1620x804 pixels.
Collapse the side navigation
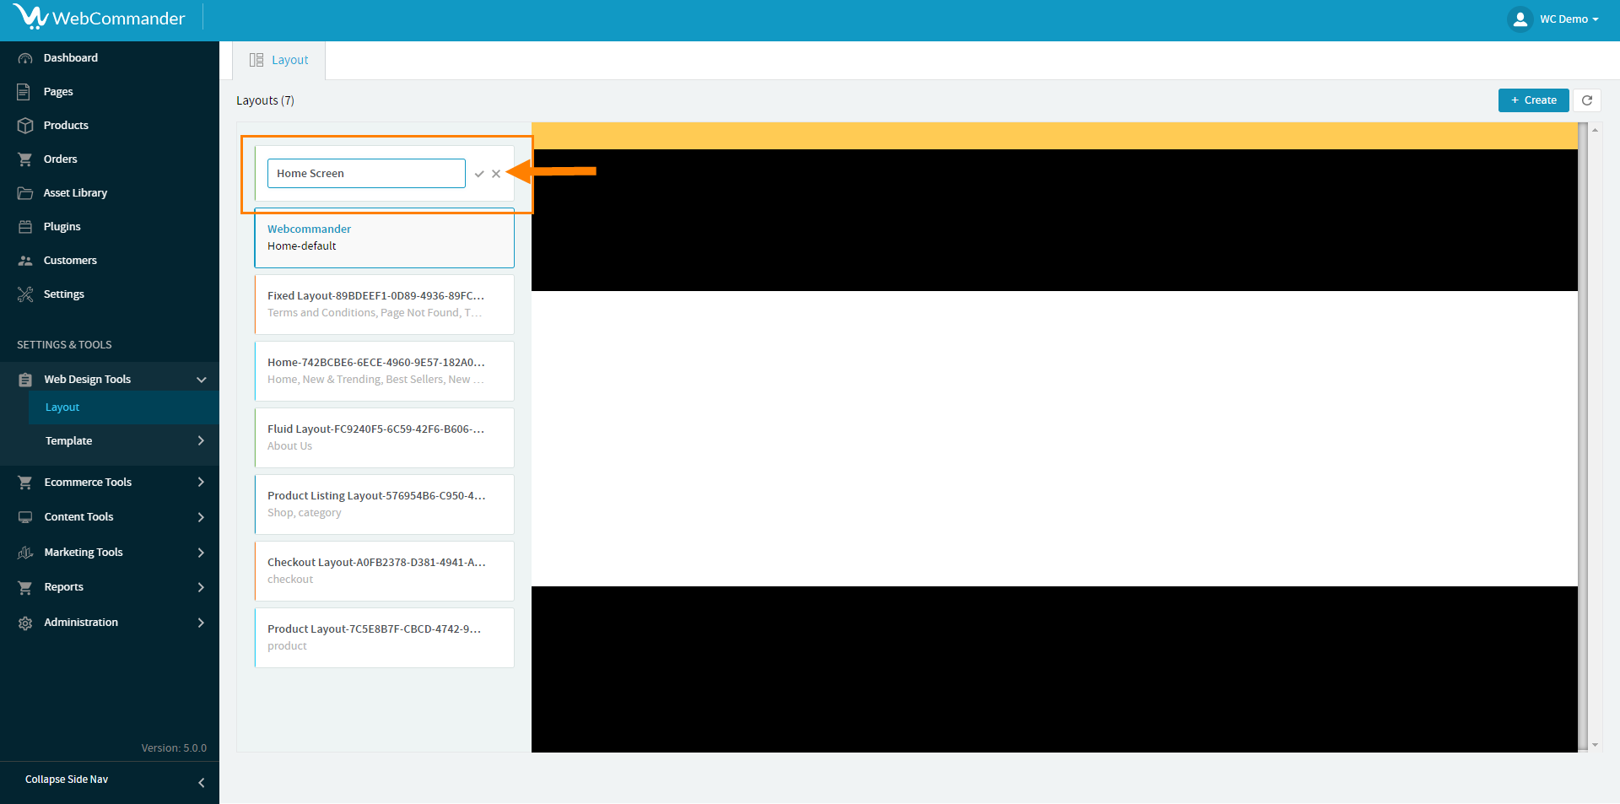coord(201,782)
